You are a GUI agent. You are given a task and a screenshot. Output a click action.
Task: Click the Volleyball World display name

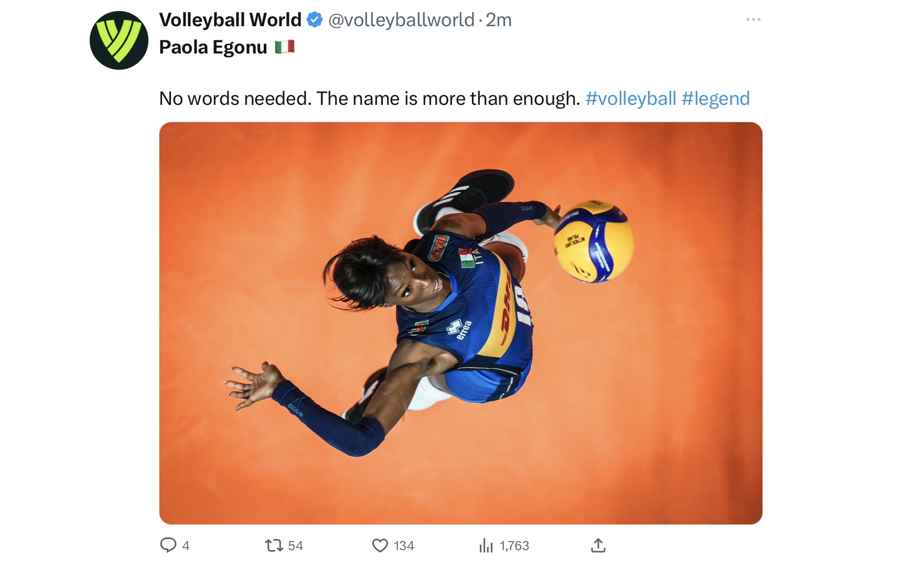pos(230,20)
